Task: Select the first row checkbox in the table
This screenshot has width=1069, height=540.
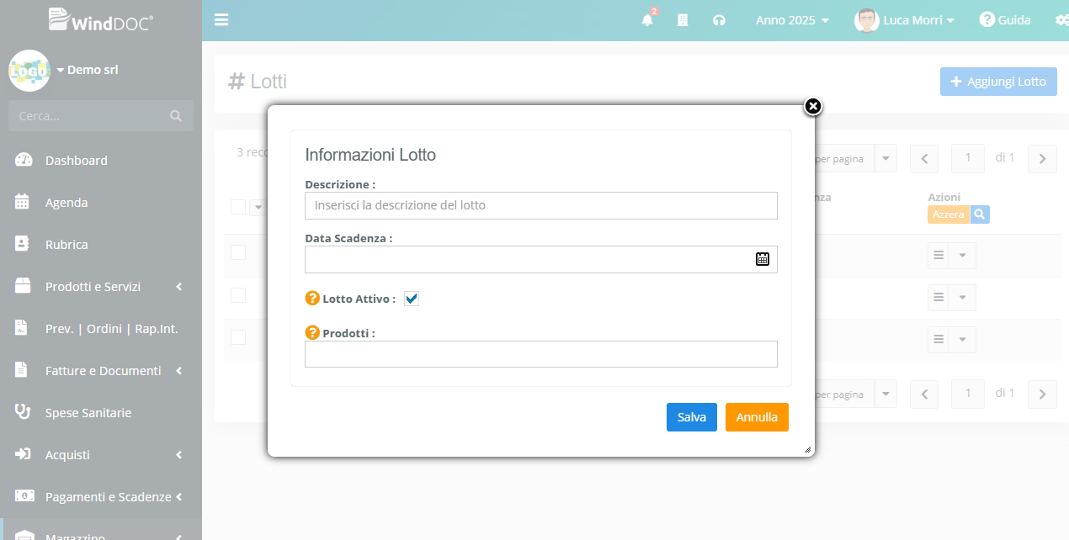Action: (238, 252)
